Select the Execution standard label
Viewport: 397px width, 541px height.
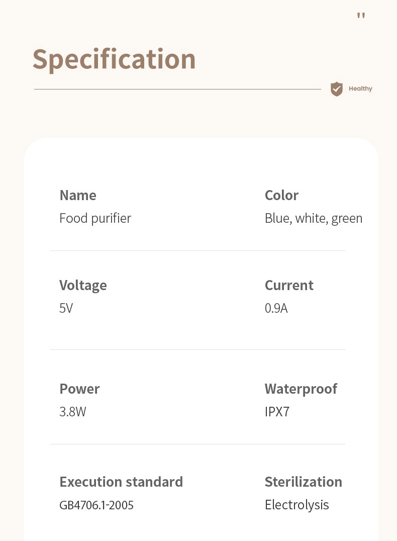[x=121, y=482]
